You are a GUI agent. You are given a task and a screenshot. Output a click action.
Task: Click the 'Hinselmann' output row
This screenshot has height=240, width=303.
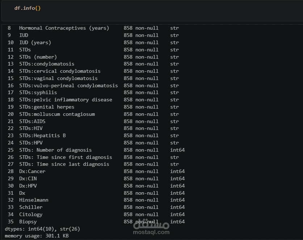(x=34, y=200)
